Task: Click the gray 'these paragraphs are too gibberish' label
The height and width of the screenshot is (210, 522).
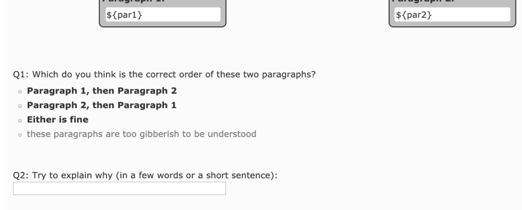Action: pyautogui.click(x=141, y=134)
